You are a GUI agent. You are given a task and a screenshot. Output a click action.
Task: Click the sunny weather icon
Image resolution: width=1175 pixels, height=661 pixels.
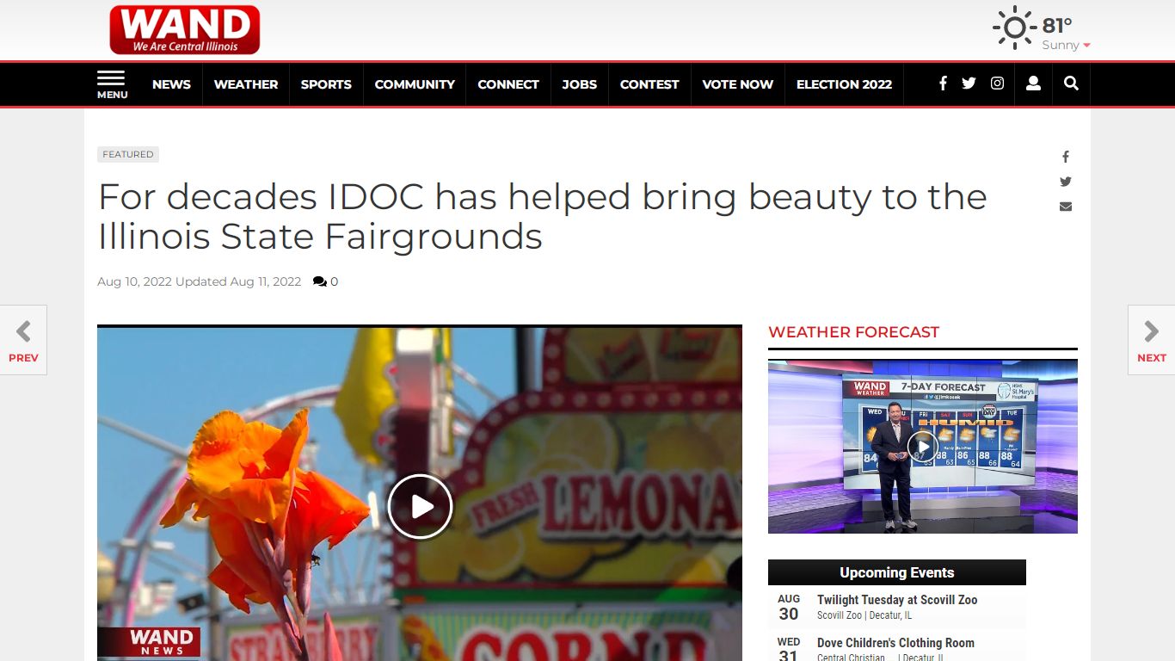pyautogui.click(x=1014, y=28)
